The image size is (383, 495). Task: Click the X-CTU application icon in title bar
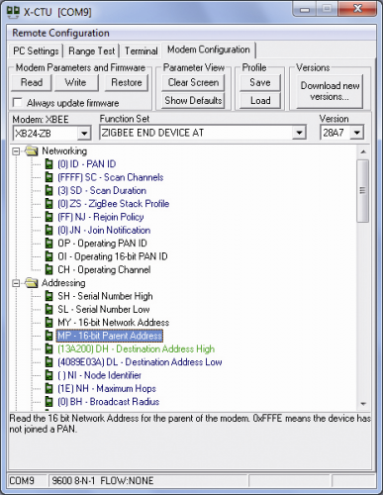pyautogui.click(x=13, y=12)
